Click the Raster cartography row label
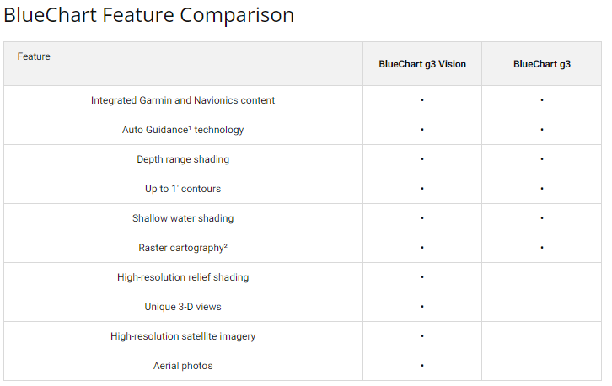 tap(183, 248)
